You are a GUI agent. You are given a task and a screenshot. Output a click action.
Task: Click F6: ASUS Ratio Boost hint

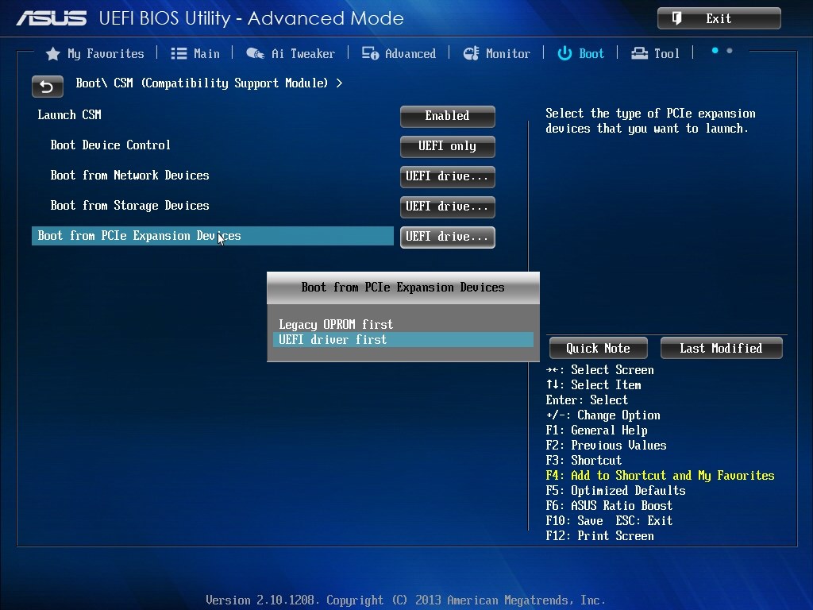609,506
